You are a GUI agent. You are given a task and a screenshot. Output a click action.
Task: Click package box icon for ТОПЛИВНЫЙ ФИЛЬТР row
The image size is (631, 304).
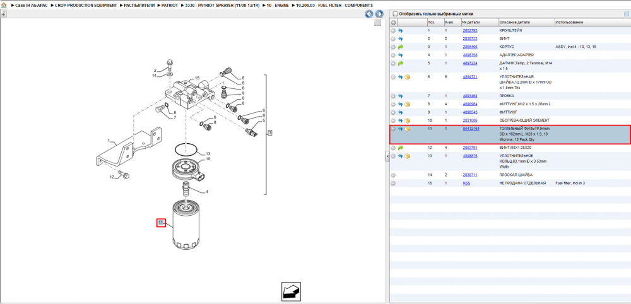407,129
